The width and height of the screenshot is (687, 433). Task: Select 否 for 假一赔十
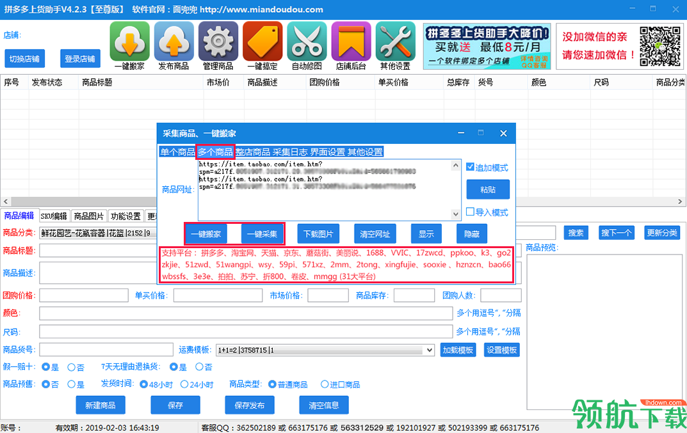pos(72,367)
